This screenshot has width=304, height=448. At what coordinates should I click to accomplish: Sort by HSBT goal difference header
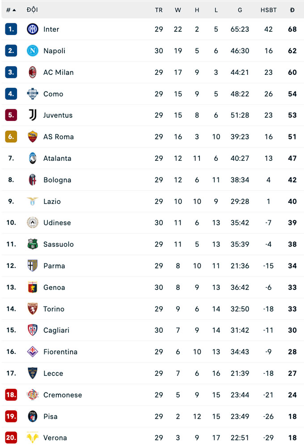click(x=268, y=10)
